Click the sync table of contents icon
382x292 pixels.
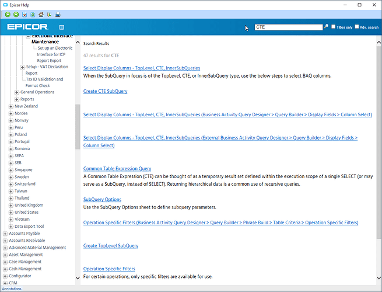pos(49,15)
